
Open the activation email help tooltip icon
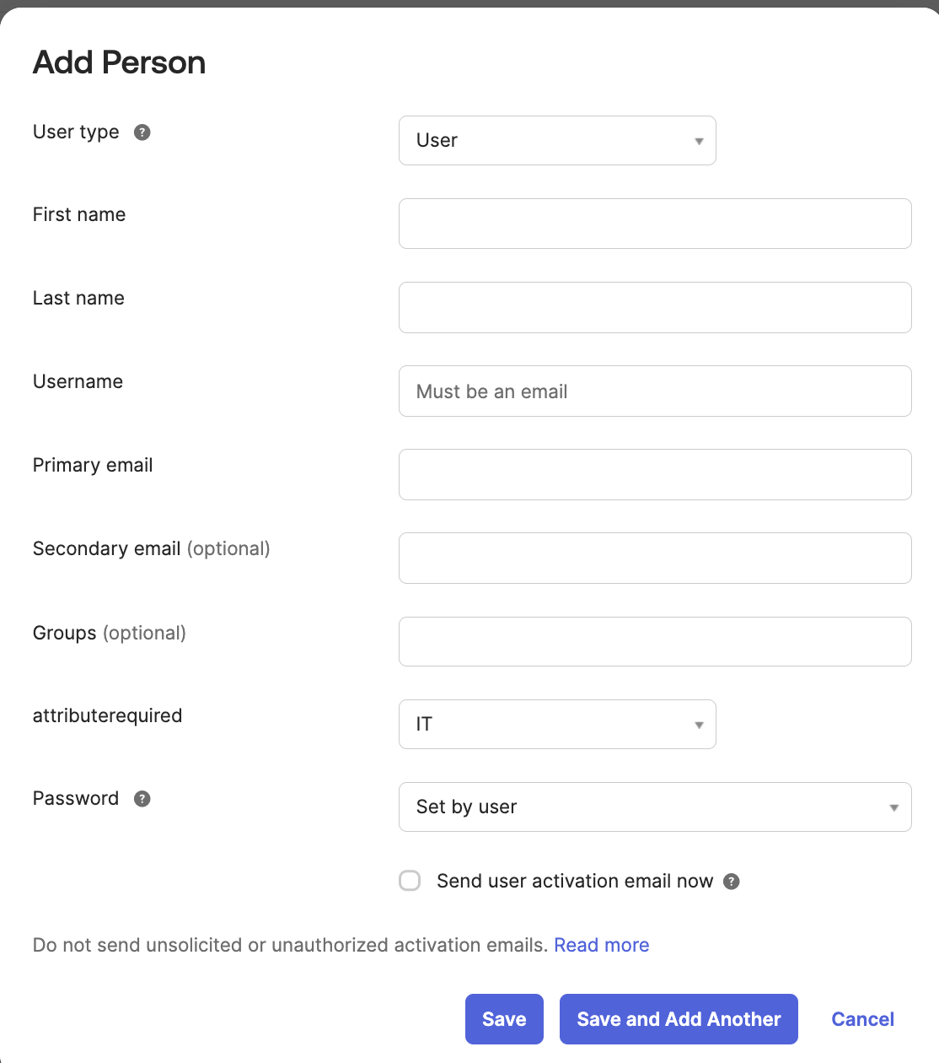tap(732, 882)
